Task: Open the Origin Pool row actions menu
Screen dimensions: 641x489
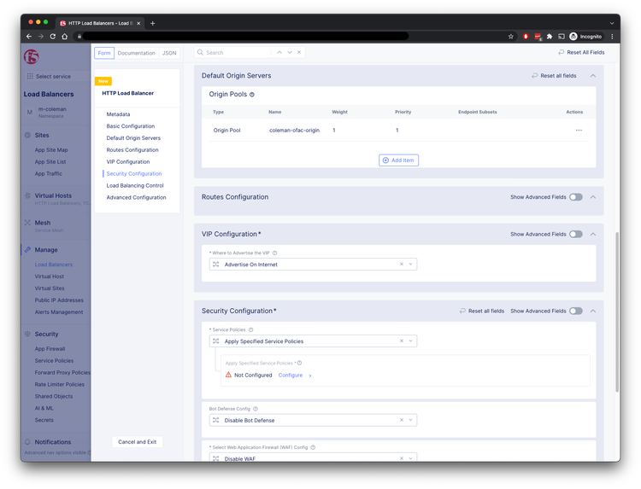Action: 579,130
